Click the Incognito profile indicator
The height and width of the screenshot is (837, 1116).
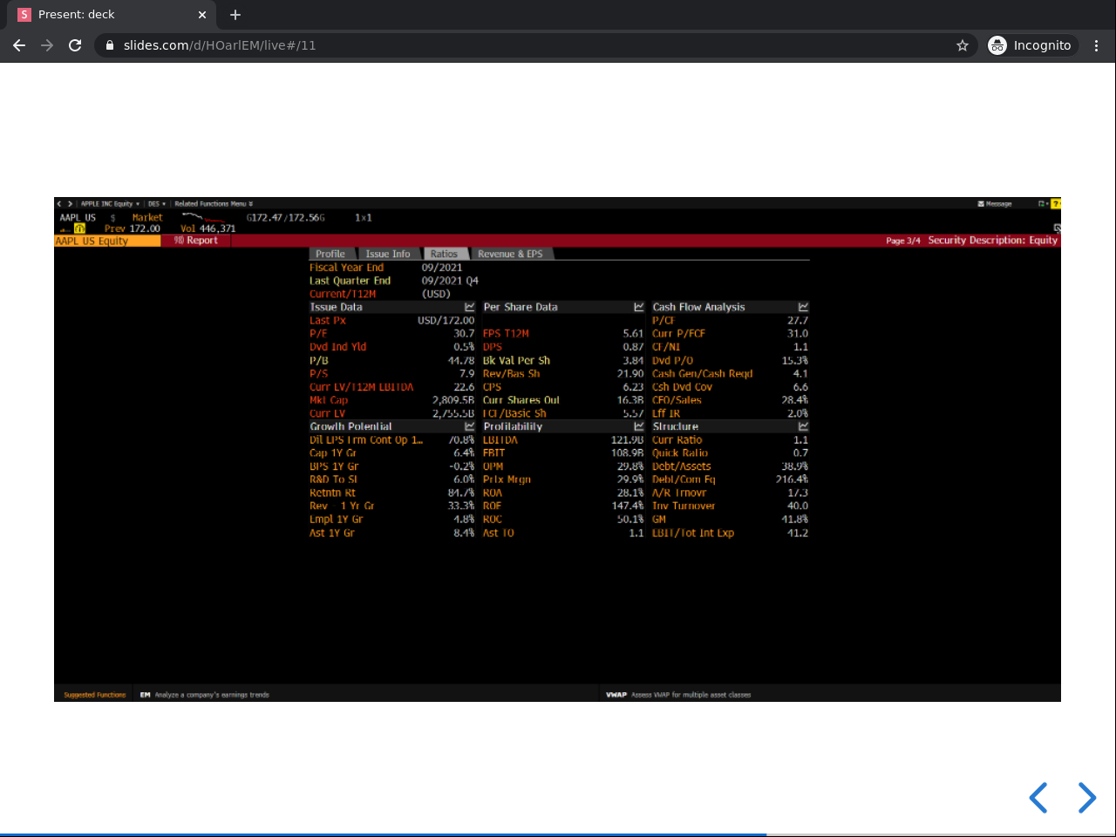click(x=1031, y=45)
